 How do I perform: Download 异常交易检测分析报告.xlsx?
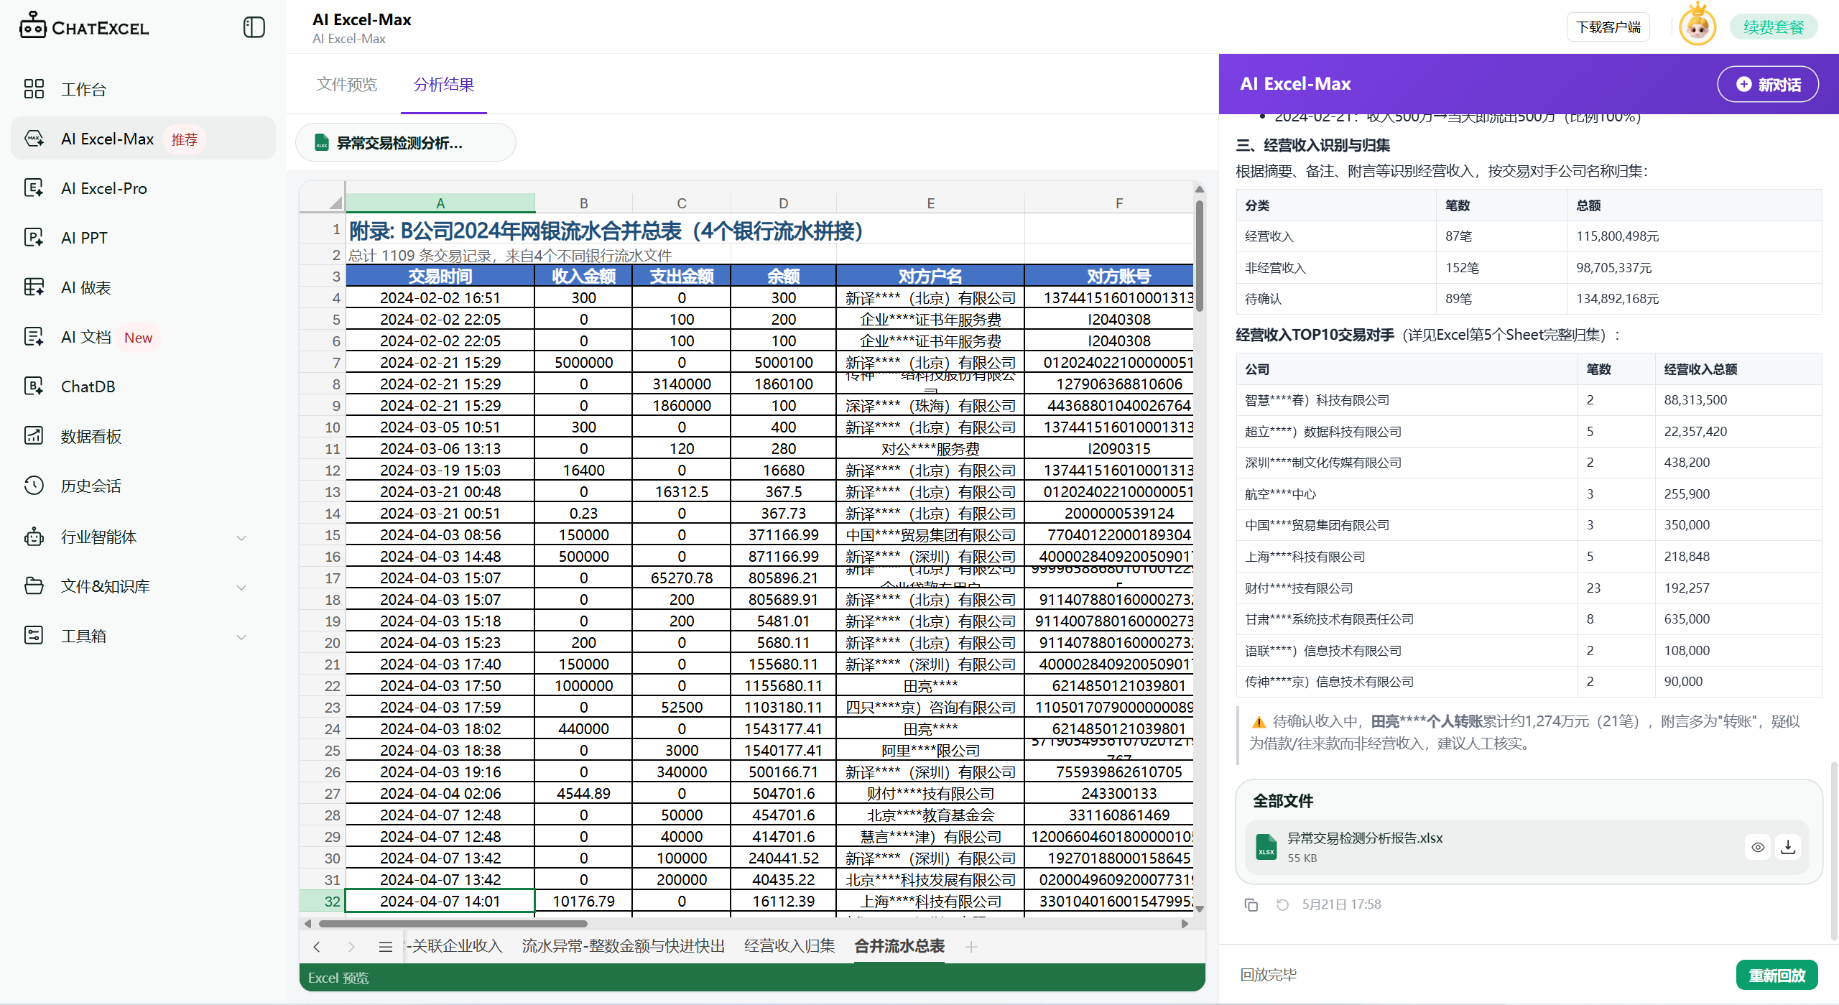[1788, 847]
